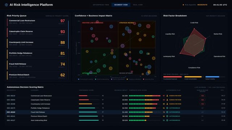Click the composite risk score bar for Premium Refund Batch
The image size is (232, 130).
145,116
